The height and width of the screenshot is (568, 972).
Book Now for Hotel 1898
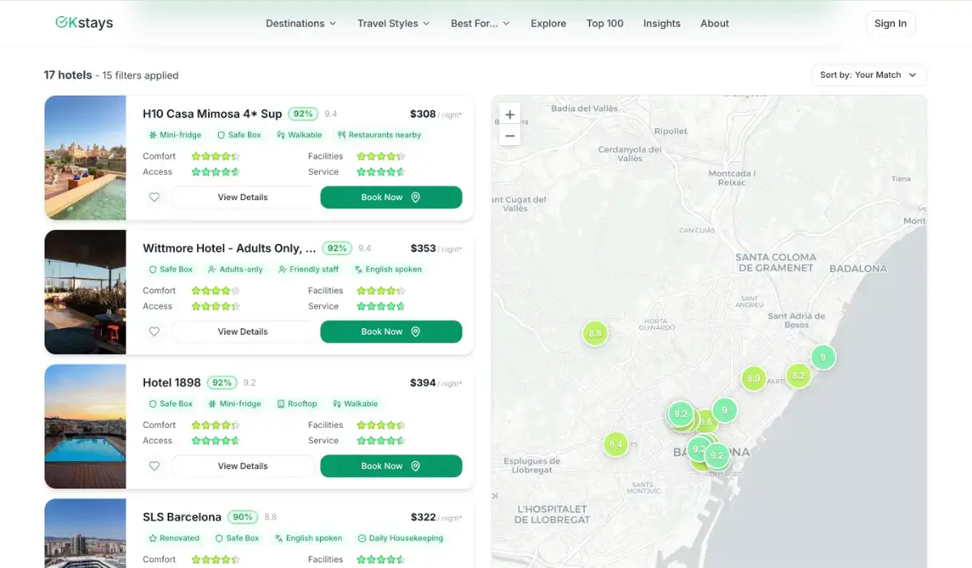tap(391, 466)
